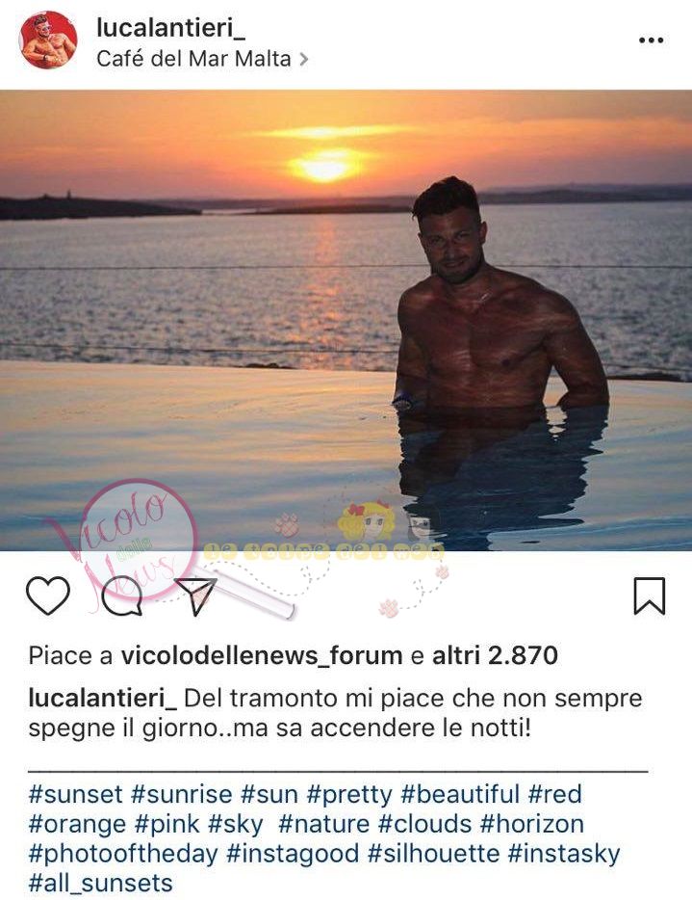
Task: Share post with paper plane icon
Action: [x=195, y=596]
